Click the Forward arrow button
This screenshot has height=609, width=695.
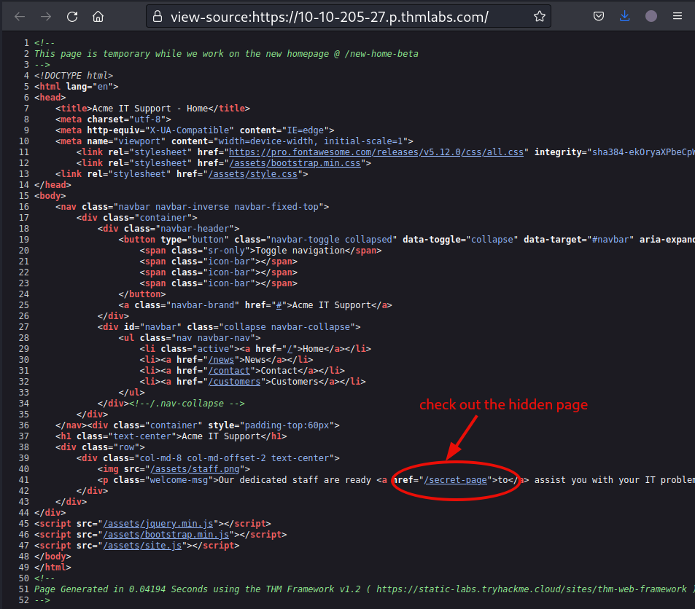pos(46,16)
